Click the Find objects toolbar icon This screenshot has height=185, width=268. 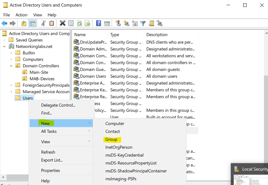(x=151, y=23)
